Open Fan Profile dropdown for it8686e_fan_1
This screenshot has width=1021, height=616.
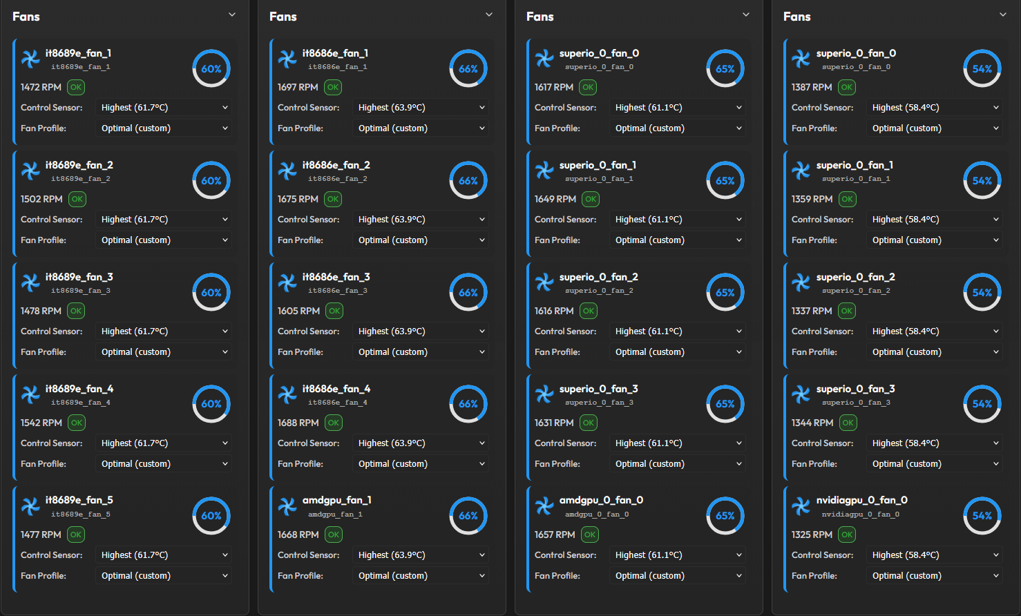(421, 128)
